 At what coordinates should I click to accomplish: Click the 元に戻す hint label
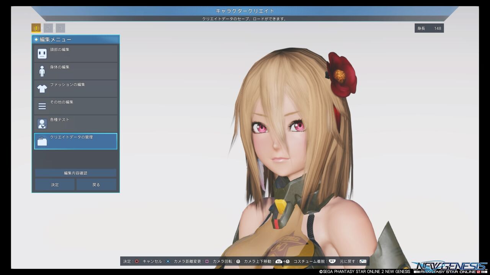(x=347, y=261)
